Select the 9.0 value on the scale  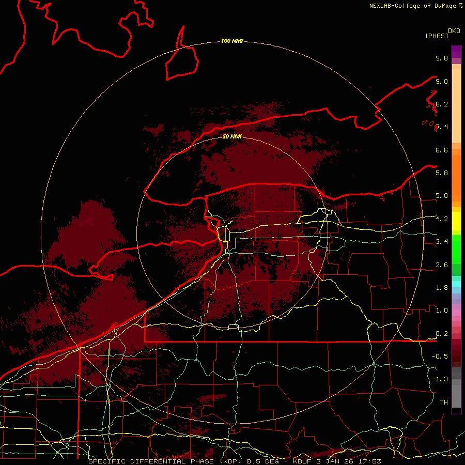coord(442,82)
